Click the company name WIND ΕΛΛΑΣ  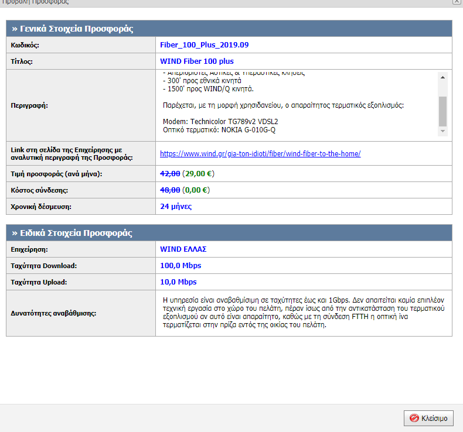(183, 249)
